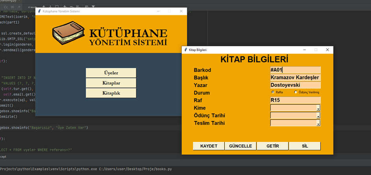Viewport: 371px width, 175px height.
Task: Toggle the Cc match-case option in find bar
Action: click(6, 7)
